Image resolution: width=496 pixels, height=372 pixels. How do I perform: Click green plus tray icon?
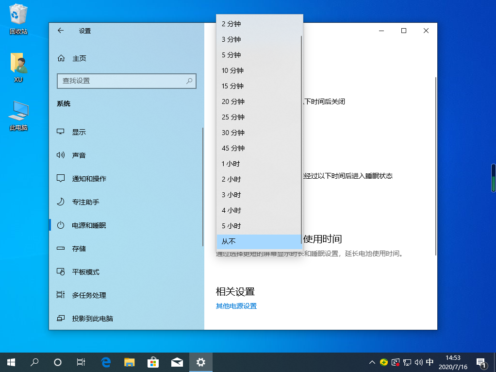[384, 362]
